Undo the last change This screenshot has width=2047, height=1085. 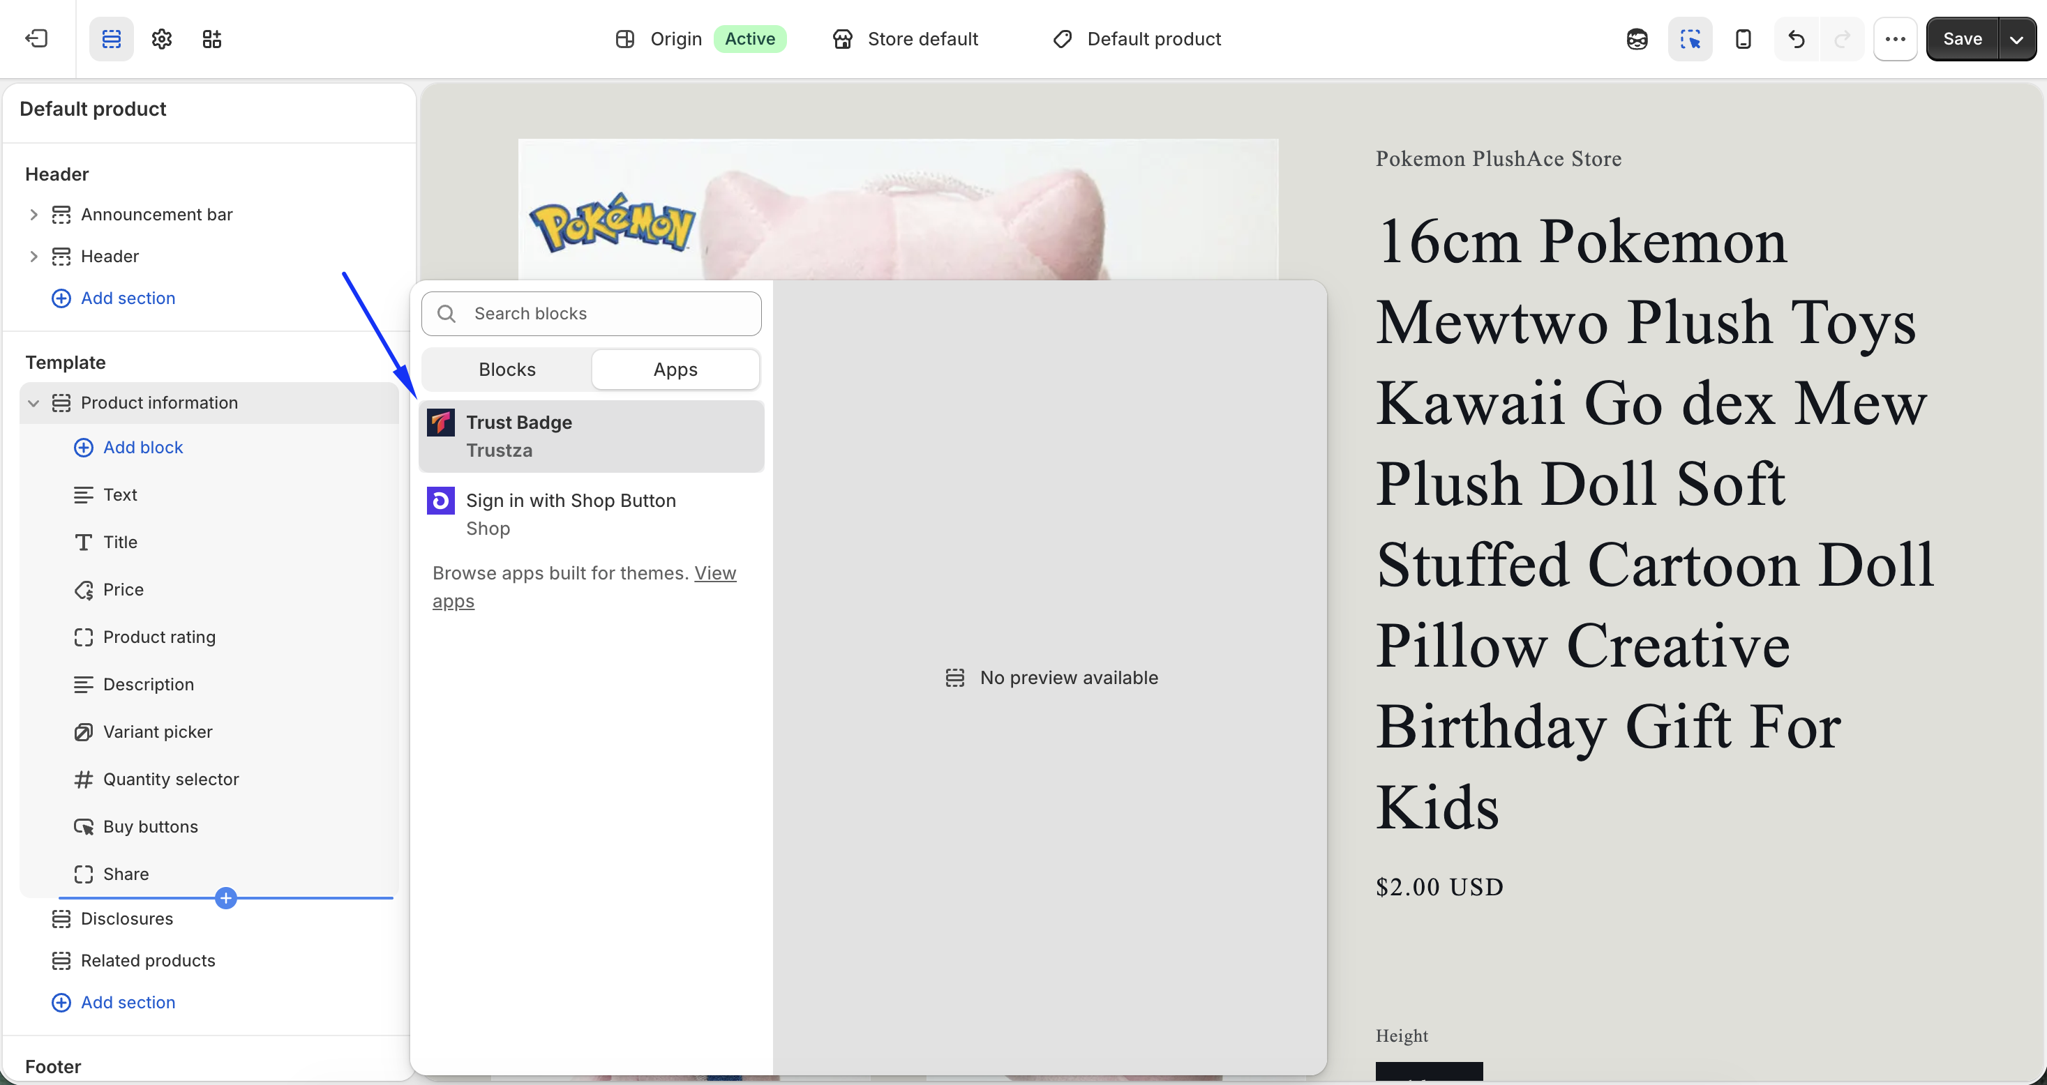tap(1796, 39)
